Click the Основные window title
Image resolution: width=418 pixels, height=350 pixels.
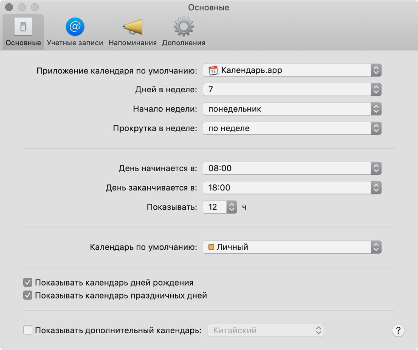[209, 7]
